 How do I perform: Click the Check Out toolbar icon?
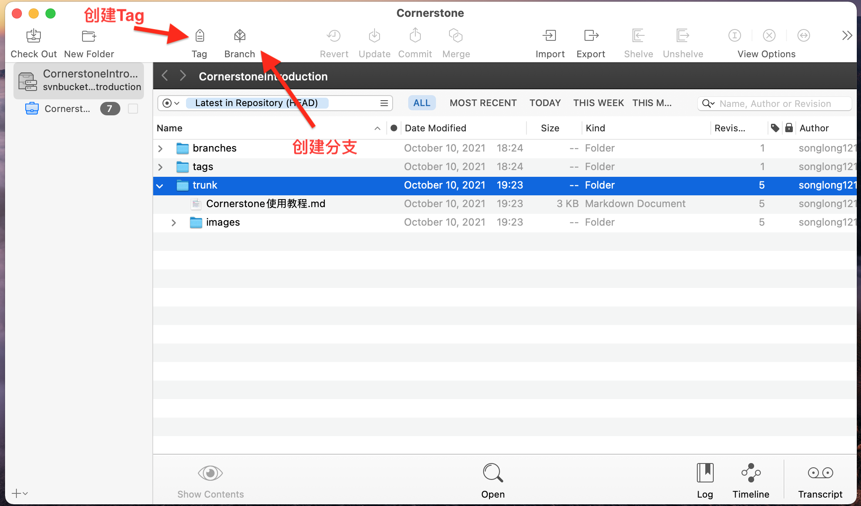click(34, 36)
